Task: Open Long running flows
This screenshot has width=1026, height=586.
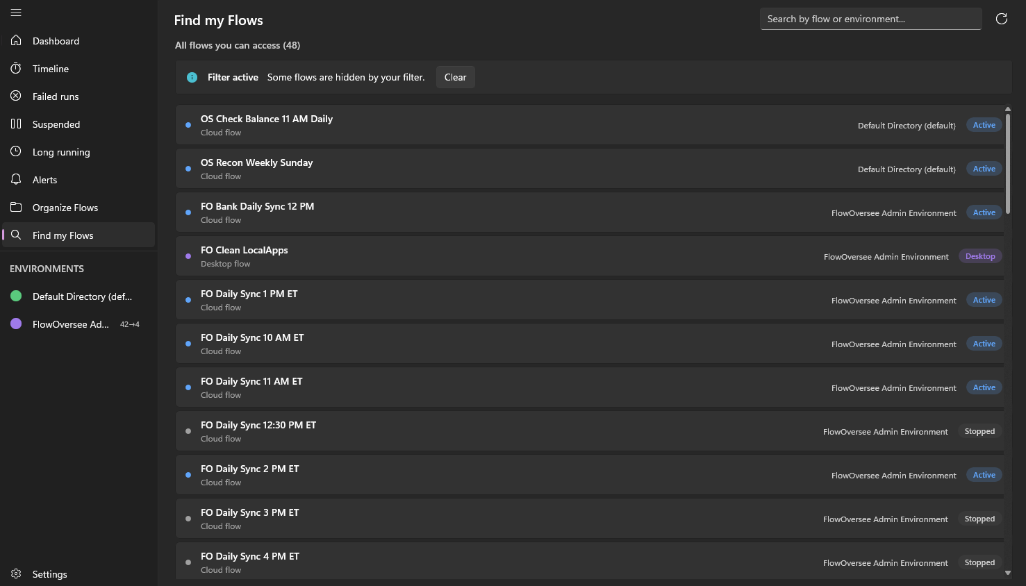Action: (x=78, y=151)
